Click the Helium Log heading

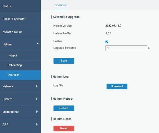coord(61,77)
